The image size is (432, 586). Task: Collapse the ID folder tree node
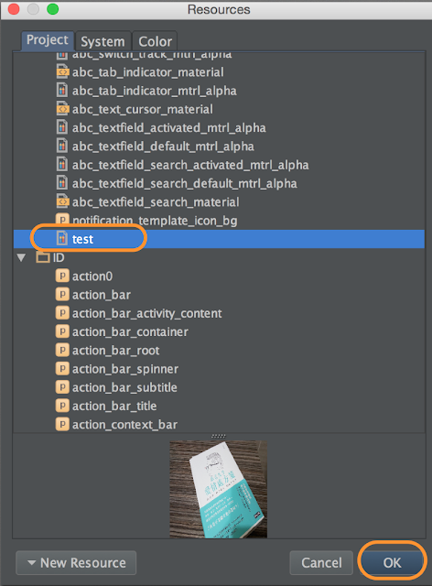pos(21,257)
